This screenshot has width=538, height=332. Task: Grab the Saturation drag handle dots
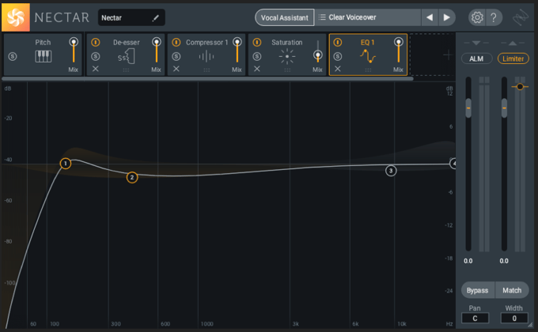pos(287,70)
